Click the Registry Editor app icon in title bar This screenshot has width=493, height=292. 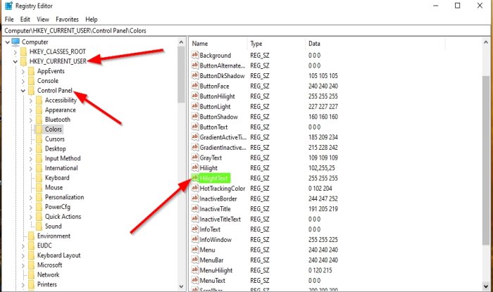point(8,6)
